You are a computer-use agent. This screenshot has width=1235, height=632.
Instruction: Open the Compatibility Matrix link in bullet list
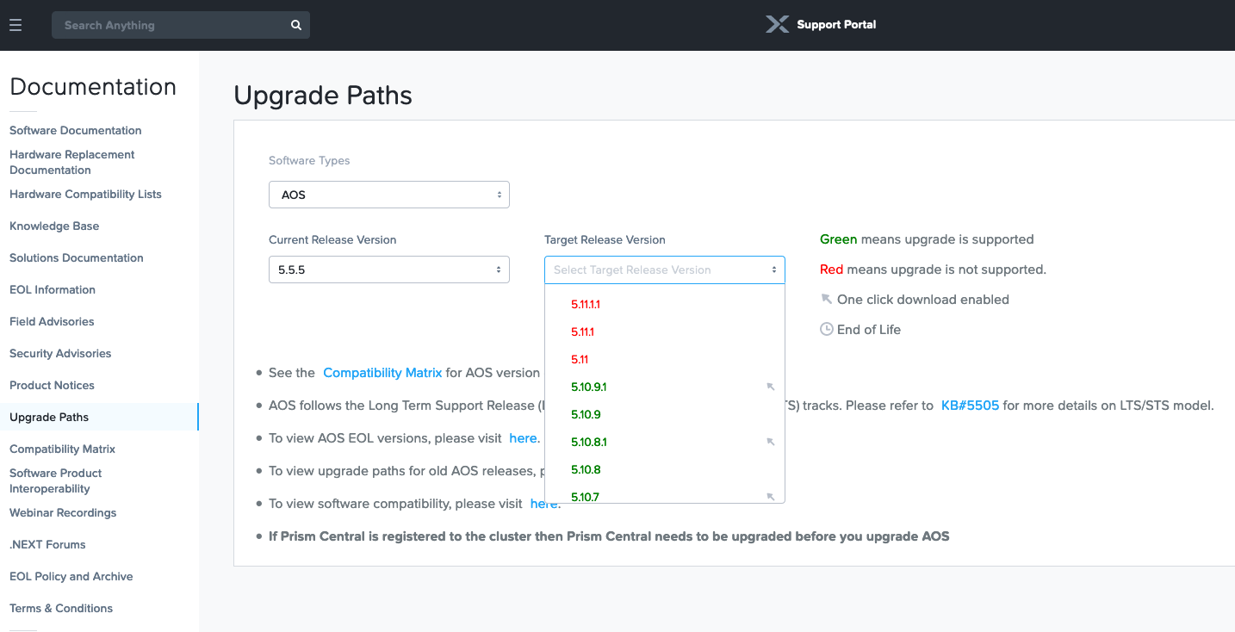pos(382,373)
